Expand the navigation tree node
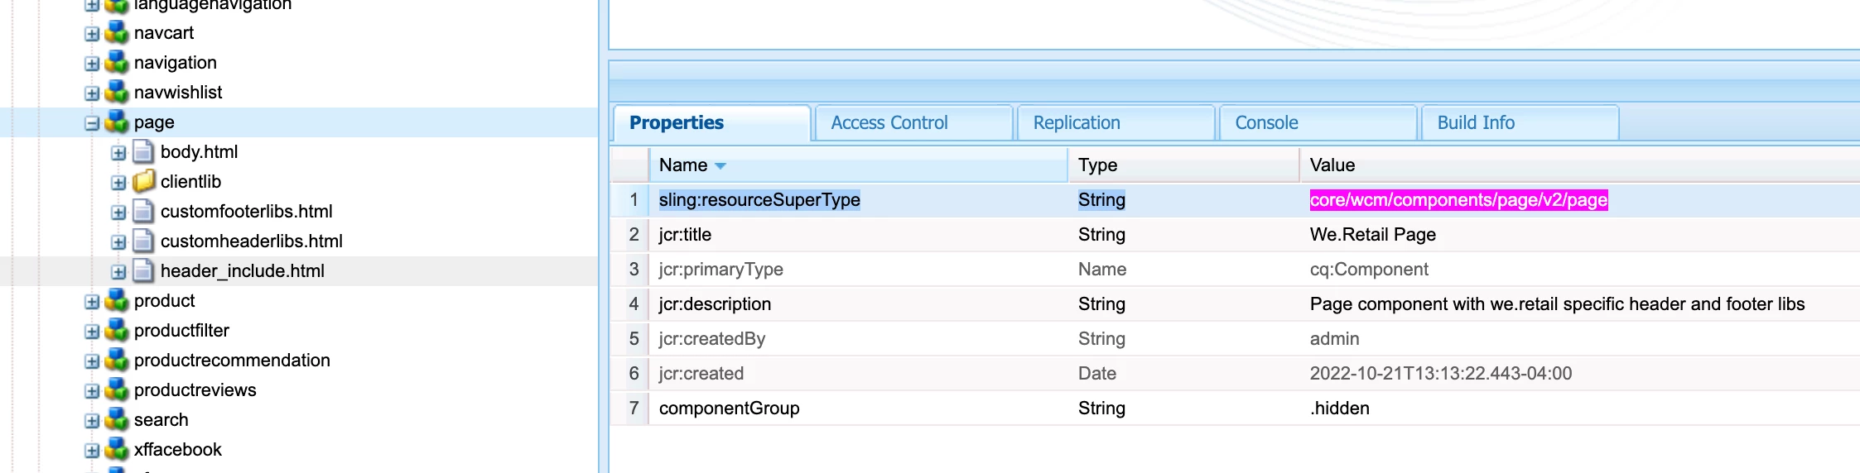This screenshot has height=473, width=1860. (92, 64)
